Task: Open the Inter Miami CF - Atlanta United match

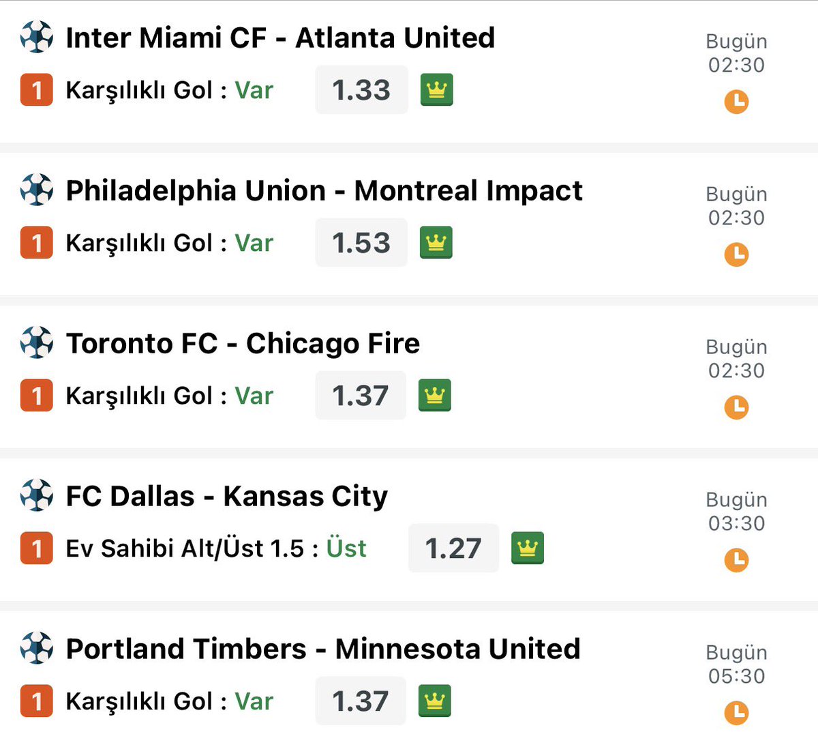Action: coord(280,38)
